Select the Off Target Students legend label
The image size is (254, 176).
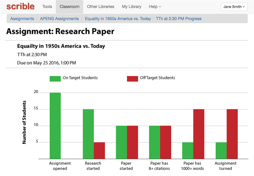157,78
